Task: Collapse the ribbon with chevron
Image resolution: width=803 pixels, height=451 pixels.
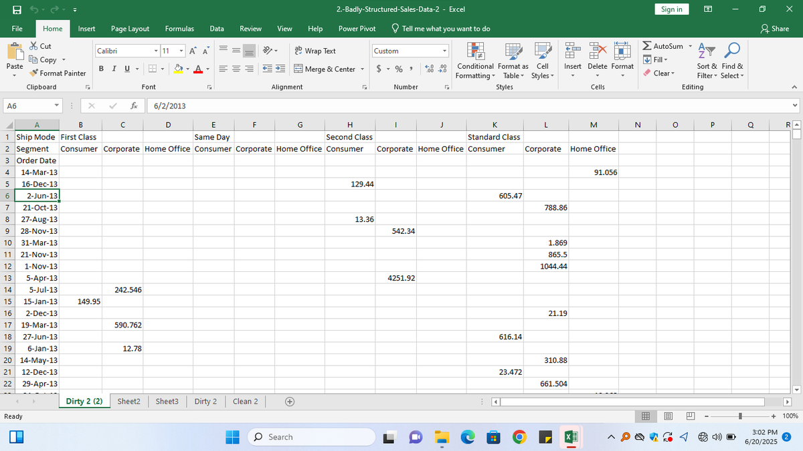Action: 794,87
